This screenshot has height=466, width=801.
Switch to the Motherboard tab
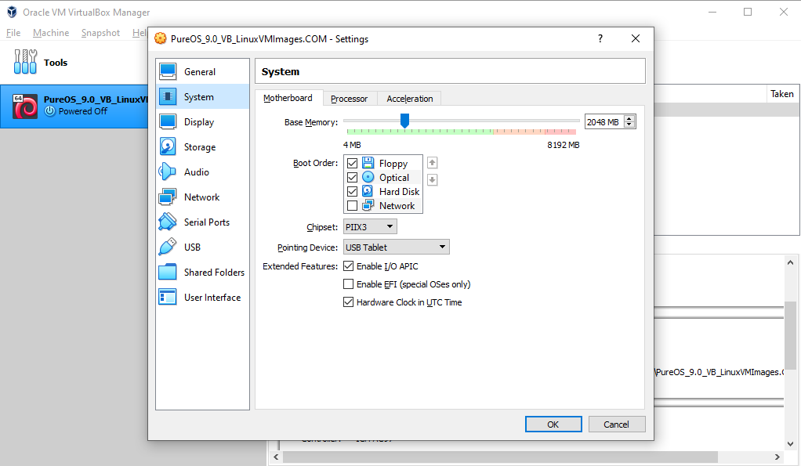[x=288, y=98]
